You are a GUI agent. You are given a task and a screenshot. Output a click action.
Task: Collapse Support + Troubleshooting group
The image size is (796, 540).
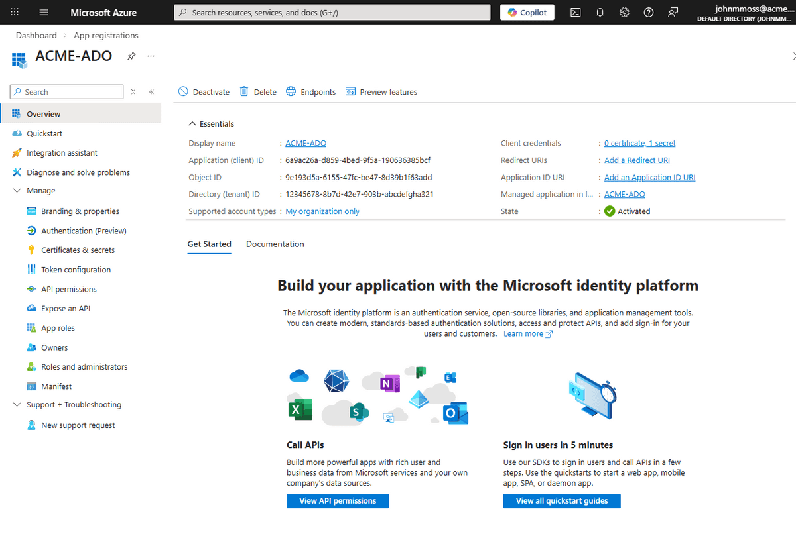[16, 404]
